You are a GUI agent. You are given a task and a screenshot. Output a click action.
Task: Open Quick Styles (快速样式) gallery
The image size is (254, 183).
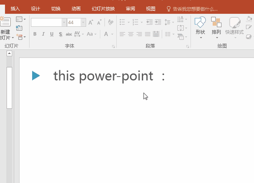tap(235, 27)
